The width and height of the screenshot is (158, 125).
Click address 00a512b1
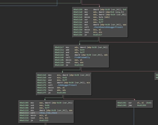click(x=78, y=25)
